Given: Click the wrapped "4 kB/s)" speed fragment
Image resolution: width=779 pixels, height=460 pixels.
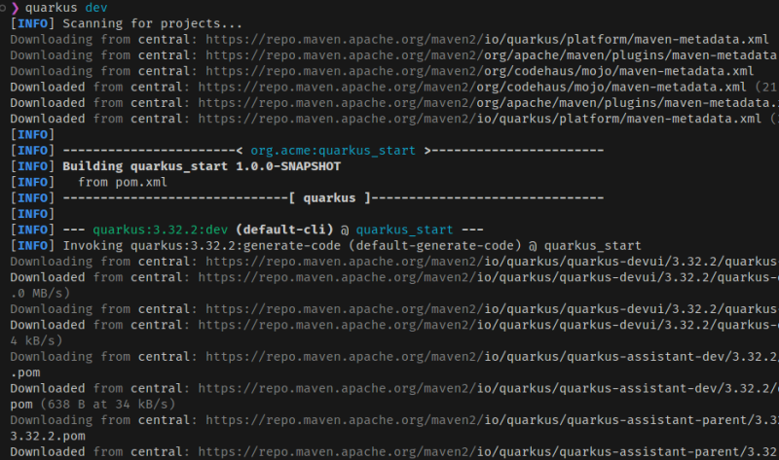Looking at the screenshot, I should click(x=36, y=341).
